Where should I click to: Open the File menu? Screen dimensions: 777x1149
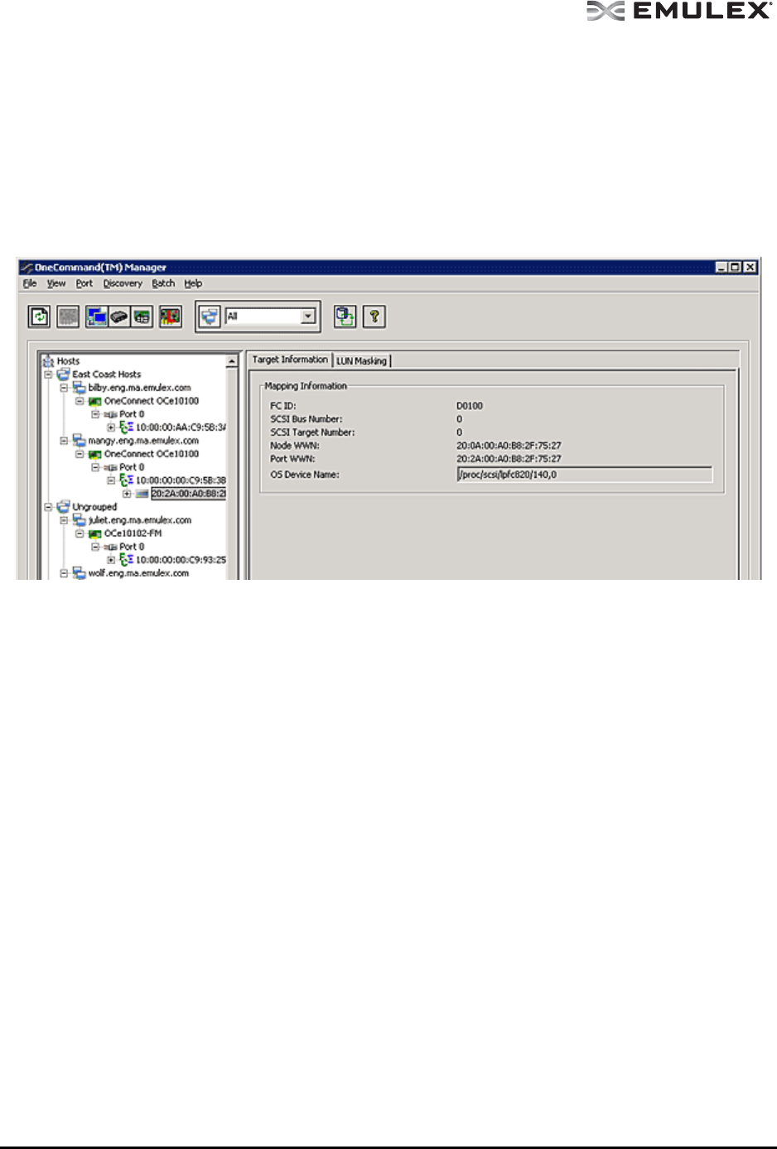click(30, 283)
